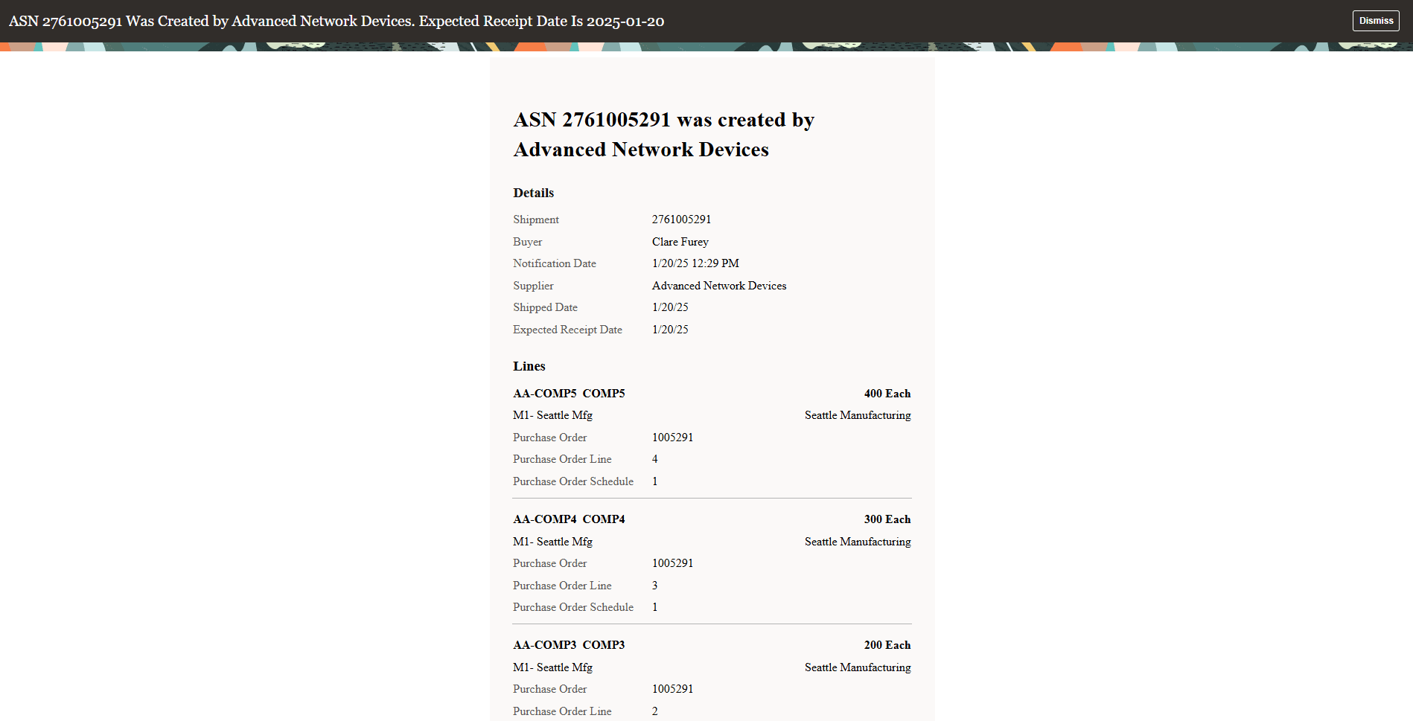
Task: Click Seattle Manufacturing next to AA-COMP4
Action: [x=857, y=542]
